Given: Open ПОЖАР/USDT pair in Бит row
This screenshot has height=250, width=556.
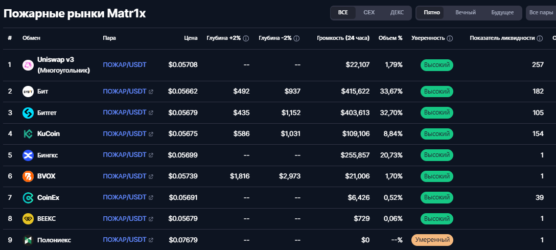Looking at the screenshot, I should tap(125, 91).
